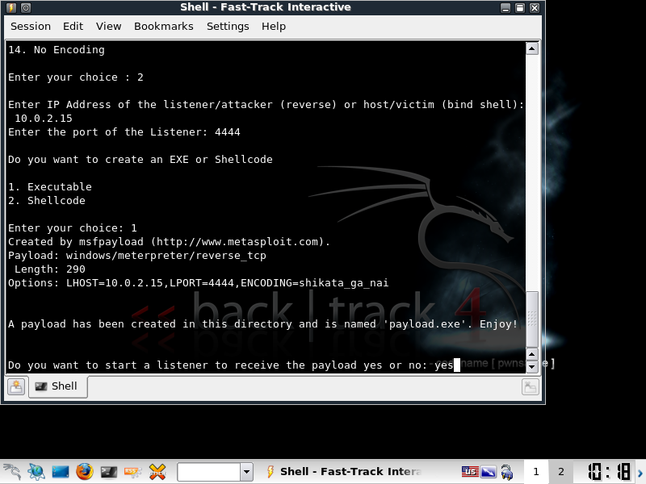Minimize the Fast-Track Interactive window
This screenshot has height=484, width=646.
click(505, 8)
